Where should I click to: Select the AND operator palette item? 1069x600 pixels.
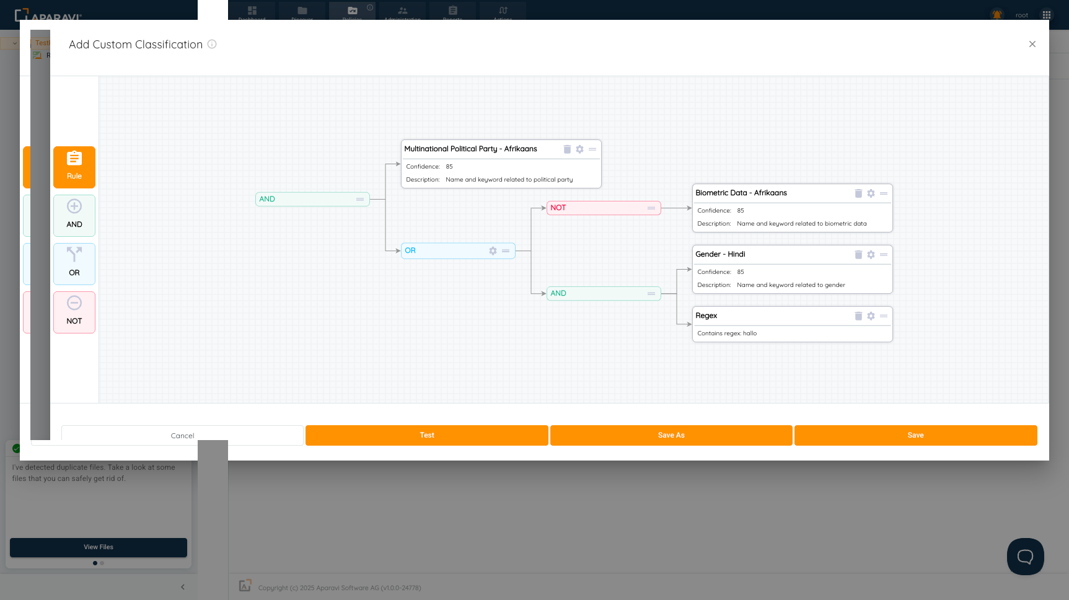(x=74, y=216)
